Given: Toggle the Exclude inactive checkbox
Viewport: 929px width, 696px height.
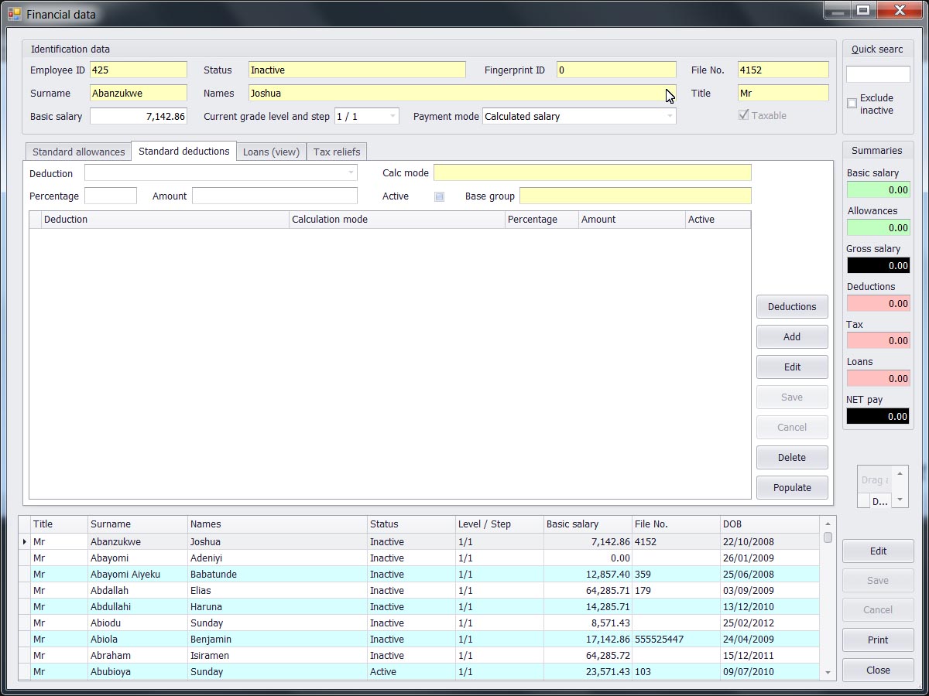Looking at the screenshot, I should click(852, 103).
